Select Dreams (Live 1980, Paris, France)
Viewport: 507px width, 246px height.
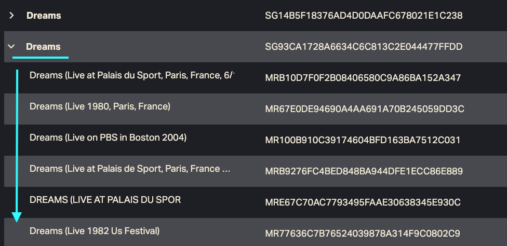tap(100, 106)
